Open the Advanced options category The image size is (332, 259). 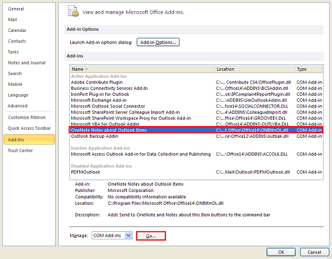tap(18, 106)
